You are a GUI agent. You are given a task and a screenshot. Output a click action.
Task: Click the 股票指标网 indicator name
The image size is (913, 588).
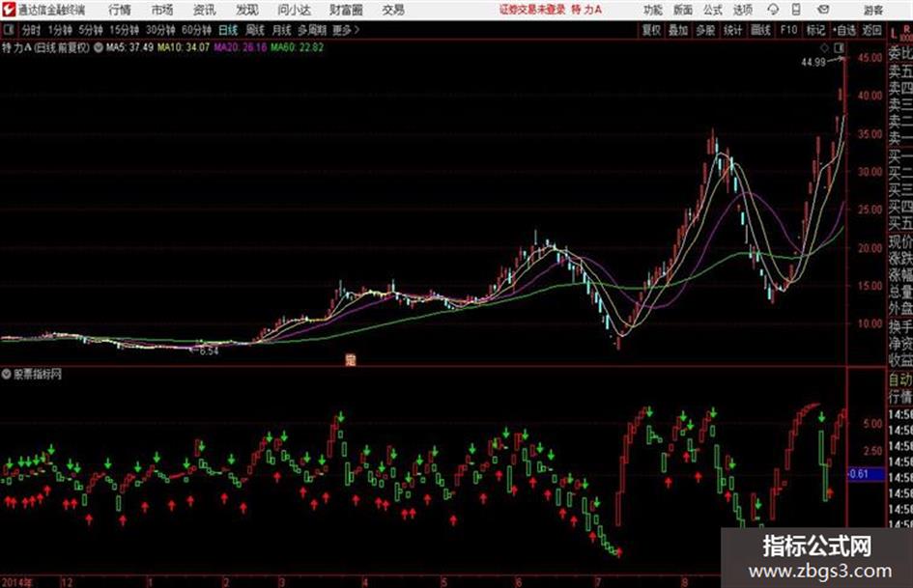[x=38, y=374]
